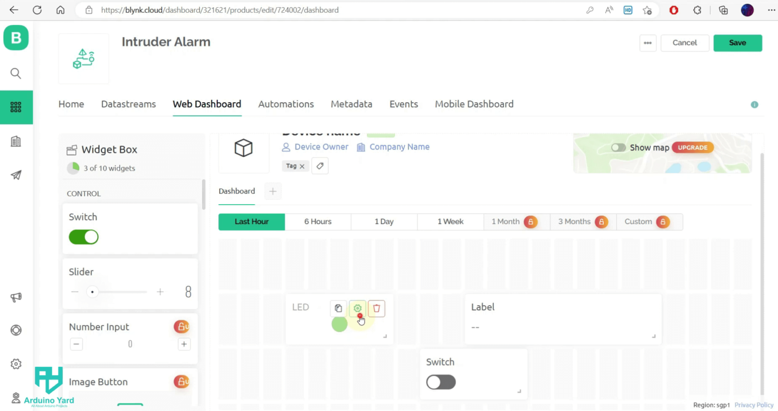Open the browser options menu

[771, 10]
